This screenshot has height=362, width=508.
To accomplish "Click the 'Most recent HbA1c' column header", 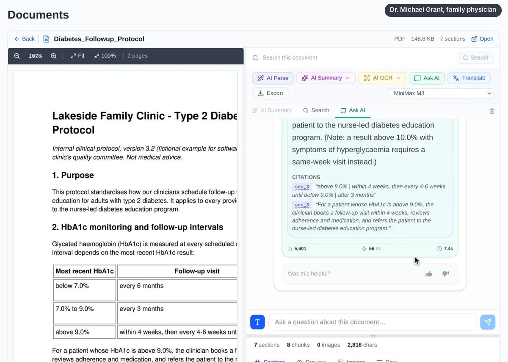I will pos(85,271).
